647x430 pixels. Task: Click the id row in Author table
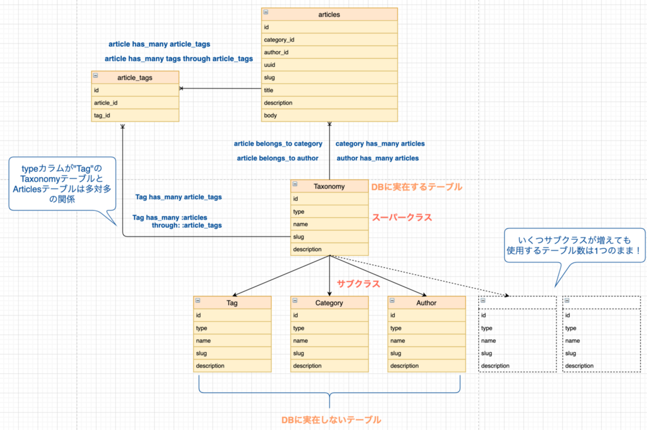click(x=427, y=315)
